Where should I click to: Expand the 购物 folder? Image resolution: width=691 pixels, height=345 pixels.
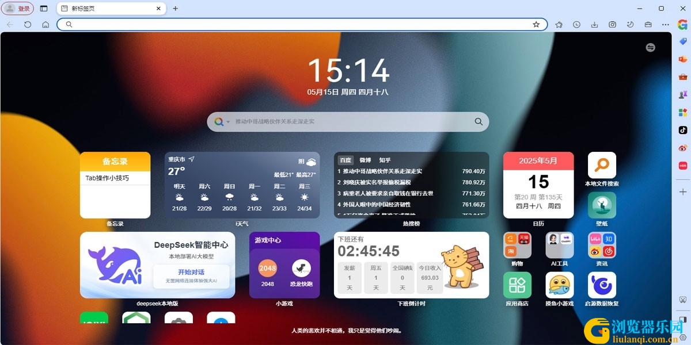coord(517,246)
